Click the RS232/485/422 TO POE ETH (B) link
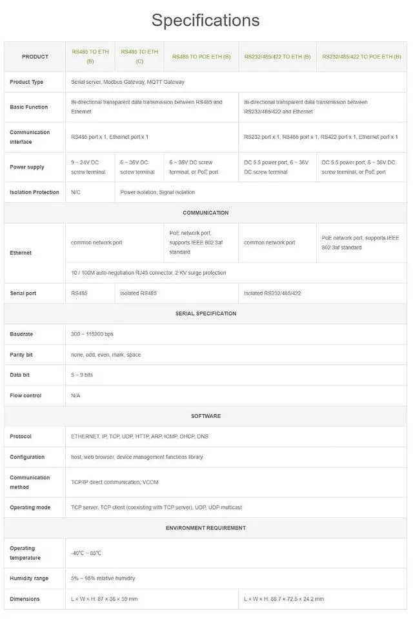Viewport: 413px width, 625px height. 361,57
